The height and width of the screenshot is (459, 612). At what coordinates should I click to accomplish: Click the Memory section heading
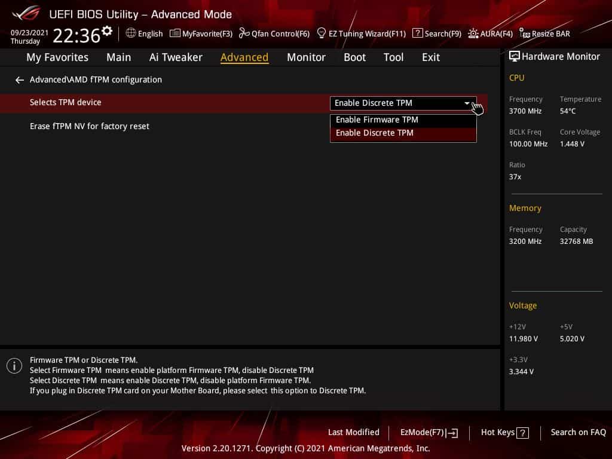525,209
